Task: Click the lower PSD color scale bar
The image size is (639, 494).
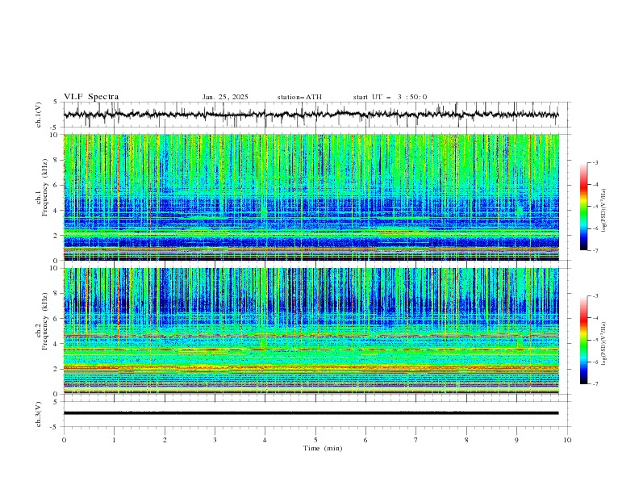Action: [x=583, y=340]
